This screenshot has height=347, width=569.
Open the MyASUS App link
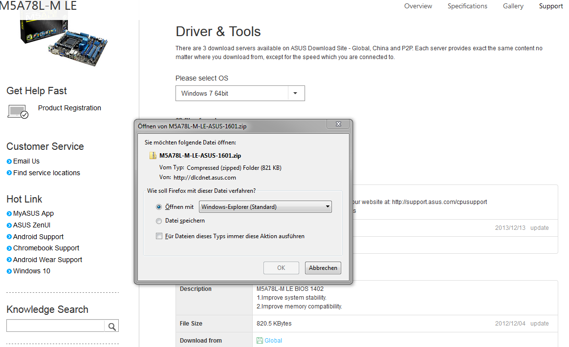click(33, 214)
